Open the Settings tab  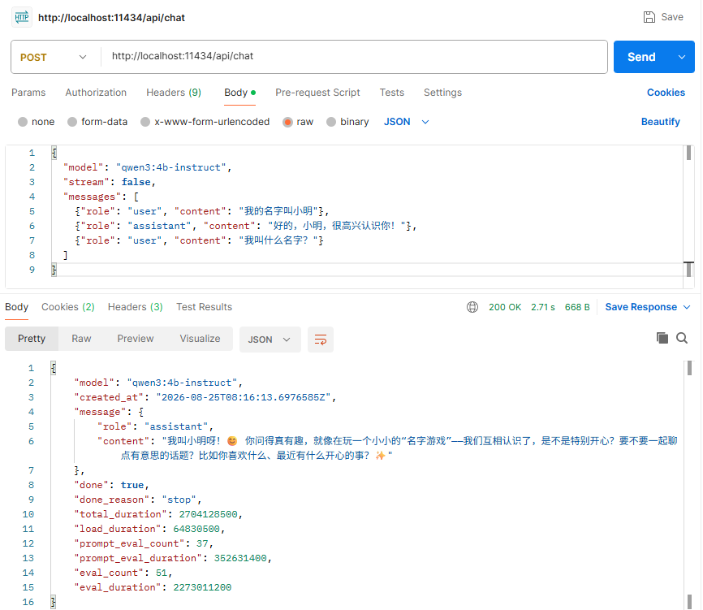(442, 93)
